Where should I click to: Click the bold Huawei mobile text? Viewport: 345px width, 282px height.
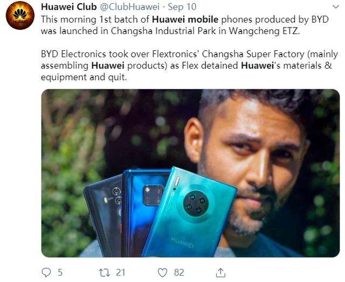[x=185, y=19]
